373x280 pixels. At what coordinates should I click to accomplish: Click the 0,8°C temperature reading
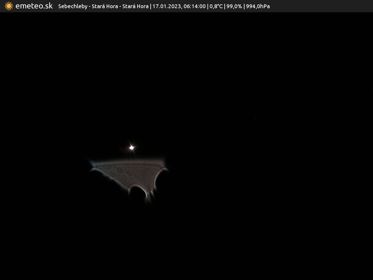pos(216,6)
